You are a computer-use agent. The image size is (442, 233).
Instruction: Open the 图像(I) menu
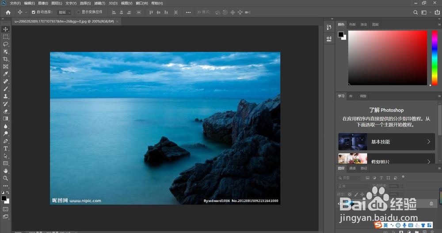[x=43, y=4]
